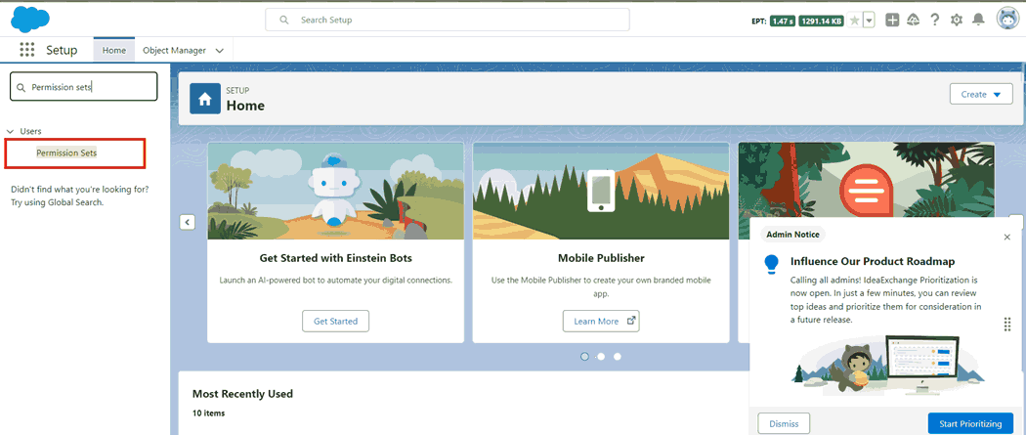Open Permission Sets in the sidebar

coord(66,153)
